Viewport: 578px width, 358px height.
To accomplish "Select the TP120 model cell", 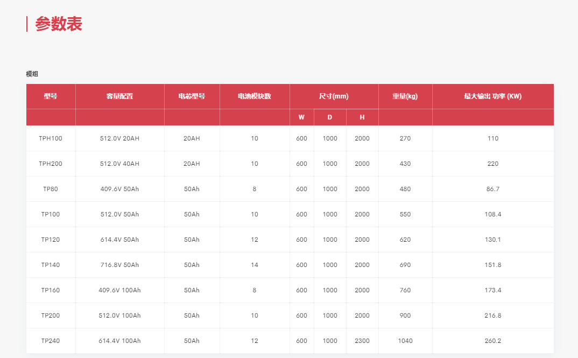I will click(x=51, y=240).
